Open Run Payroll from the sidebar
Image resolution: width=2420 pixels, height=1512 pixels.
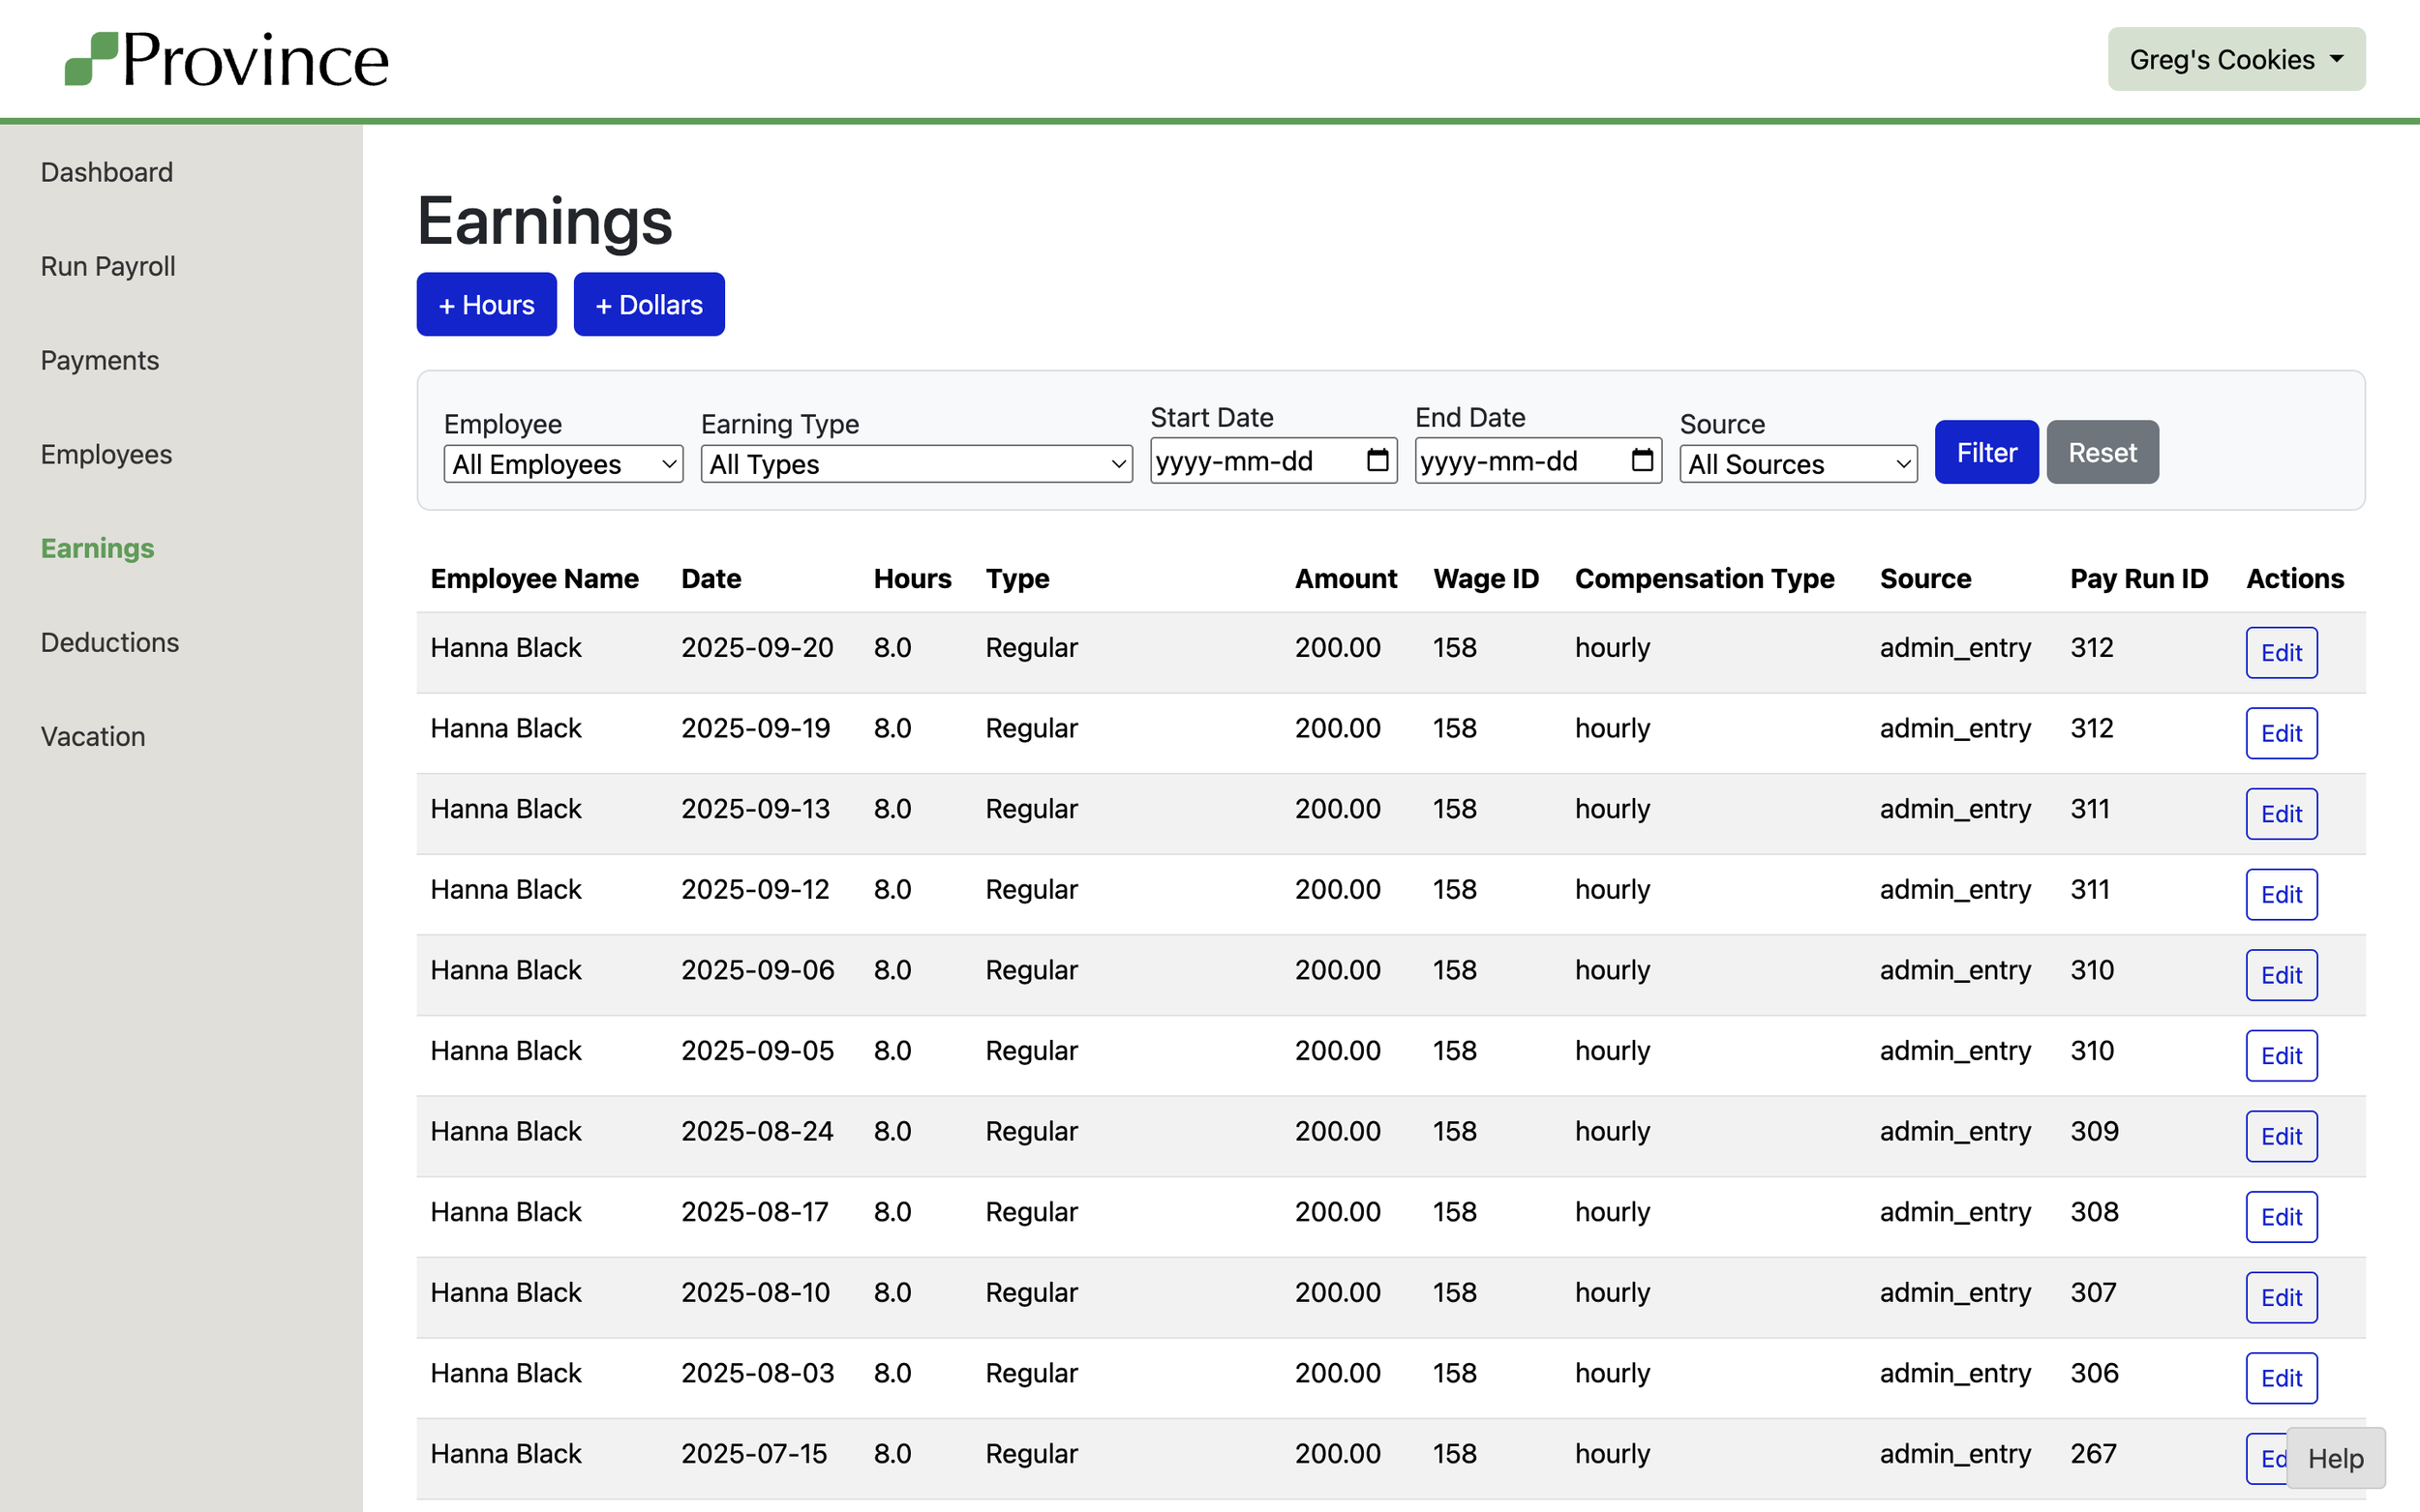click(108, 266)
